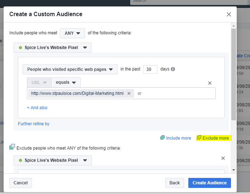The image size is (250, 194).
Task: Click the Include more icon
Action: point(162,137)
